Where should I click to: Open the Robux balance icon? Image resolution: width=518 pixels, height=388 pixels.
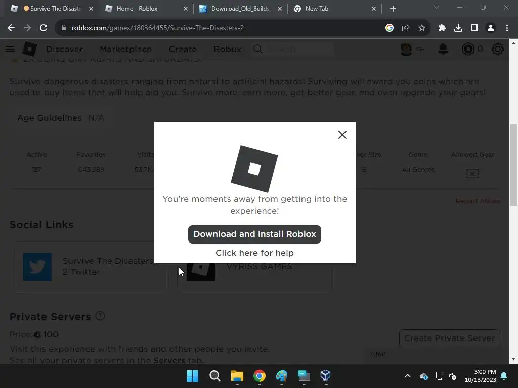click(x=468, y=49)
